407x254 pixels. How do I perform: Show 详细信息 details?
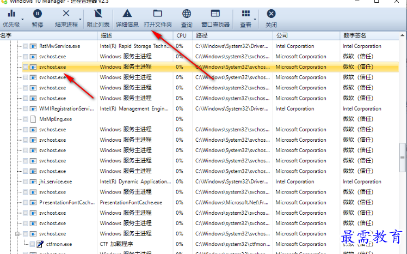[x=127, y=18]
